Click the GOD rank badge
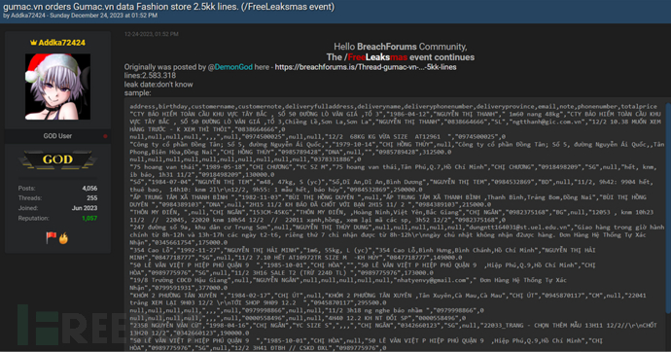Image resolution: width=671 pixels, height=352 pixels. (57, 159)
